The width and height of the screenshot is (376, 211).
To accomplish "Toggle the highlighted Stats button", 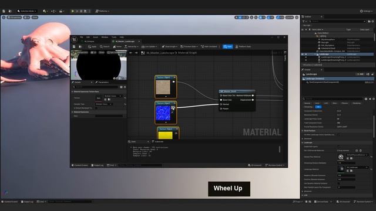I will 227,47.
